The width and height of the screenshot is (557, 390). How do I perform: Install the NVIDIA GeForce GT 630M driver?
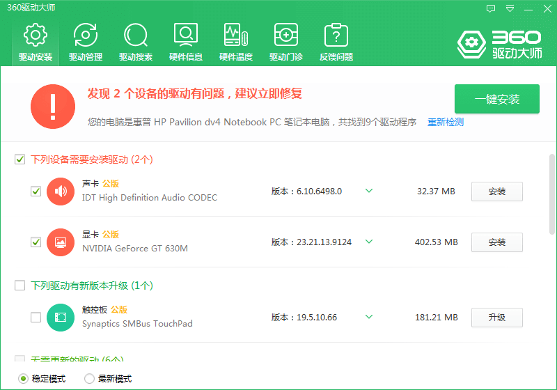tap(497, 242)
